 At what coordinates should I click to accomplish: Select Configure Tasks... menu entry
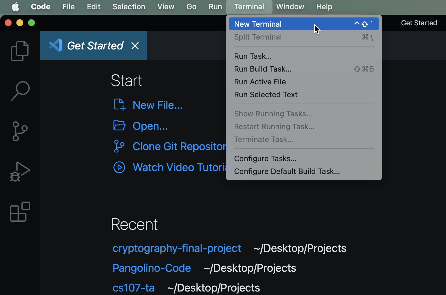[x=304, y=159]
